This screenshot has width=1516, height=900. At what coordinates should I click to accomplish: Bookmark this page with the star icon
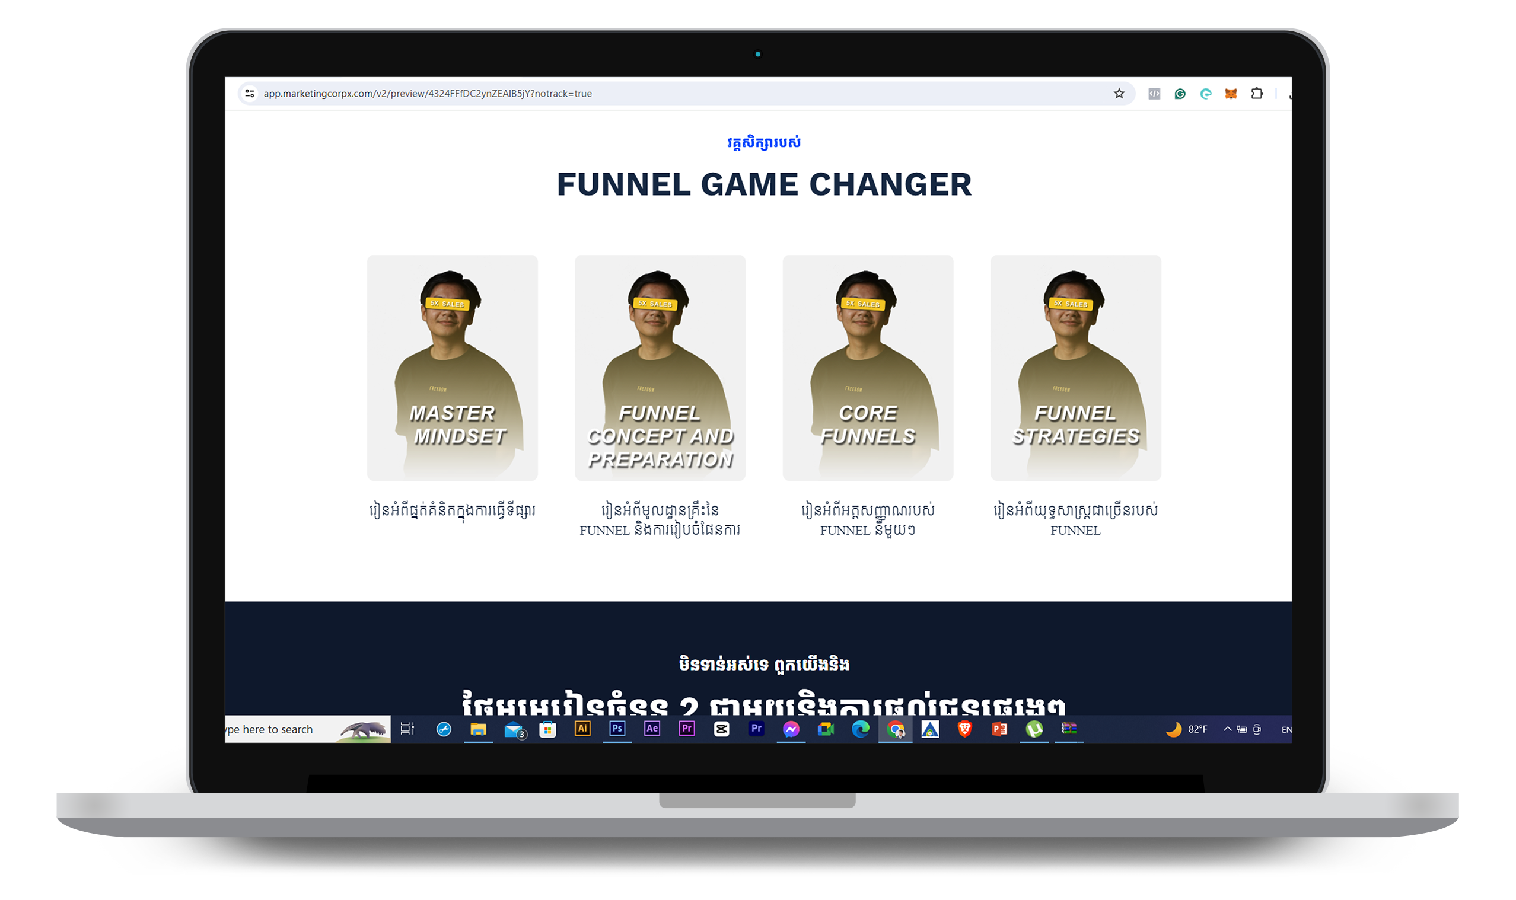(1119, 94)
